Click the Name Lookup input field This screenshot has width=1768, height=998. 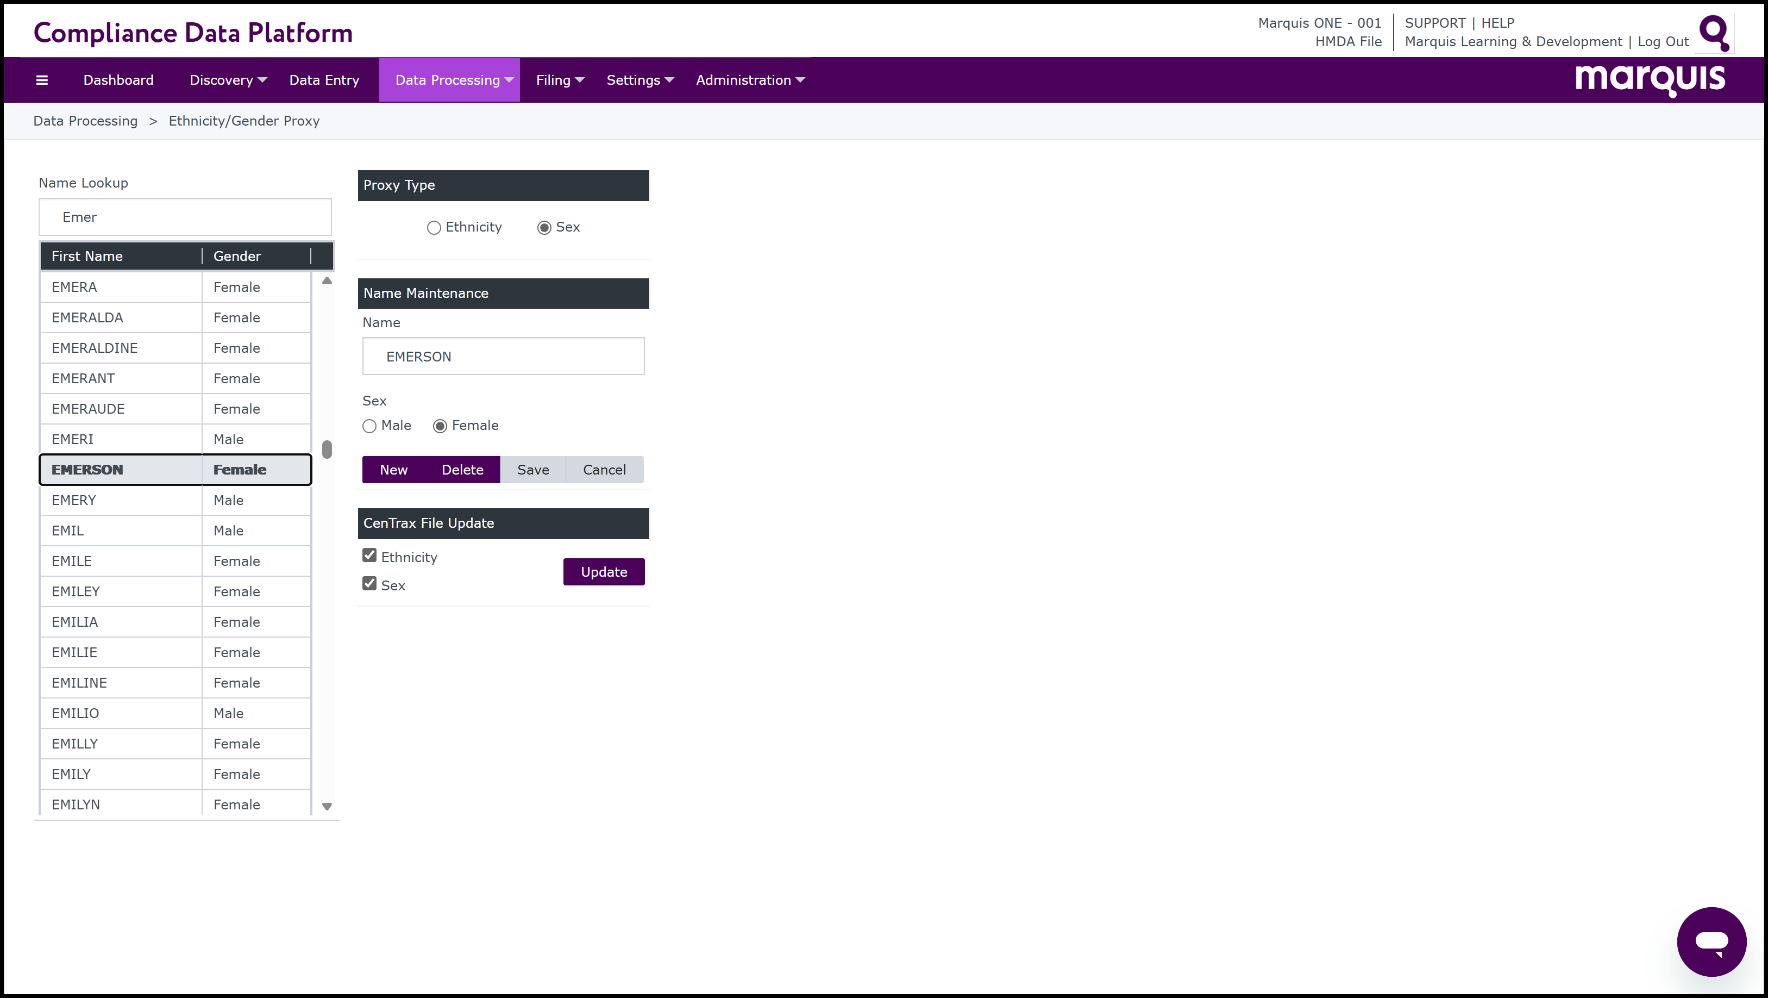185,217
